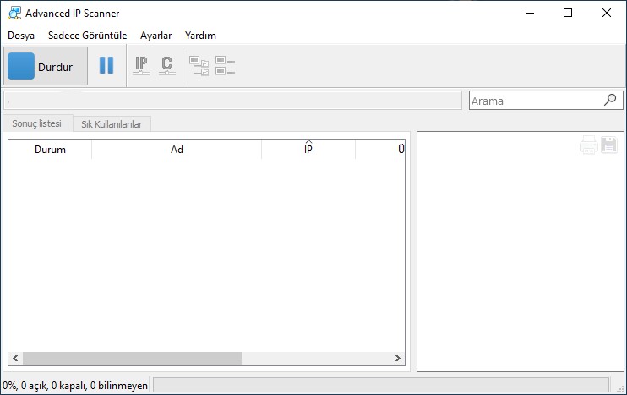The height and width of the screenshot is (395, 627).
Task: Click the save floppy icon in details pane
Action: tap(609, 145)
